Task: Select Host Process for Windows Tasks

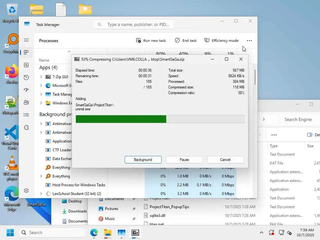Action: pyautogui.click(x=79, y=185)
